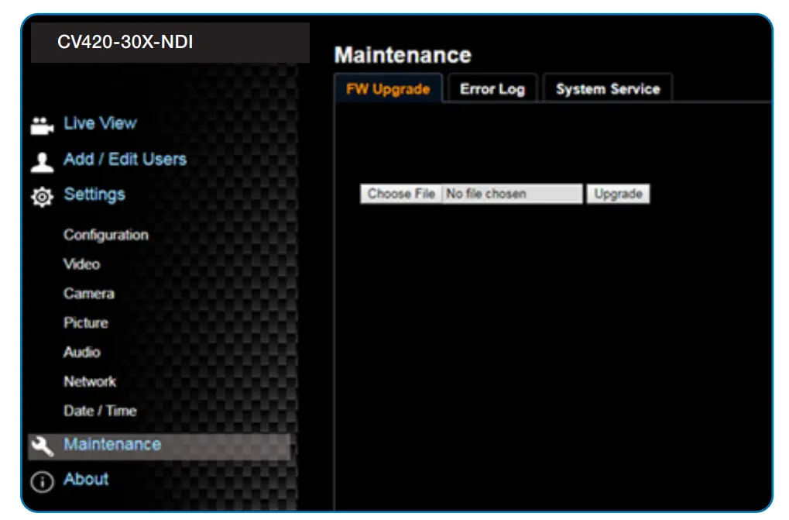The width and height of the screenshot is (789, 520).
Task: Open the Configuration settings page
Action: pos(105,235)
